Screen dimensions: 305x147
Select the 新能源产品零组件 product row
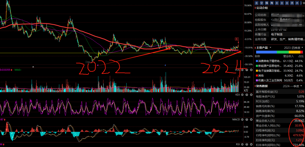pyautogui.click(x=279, y=66)
